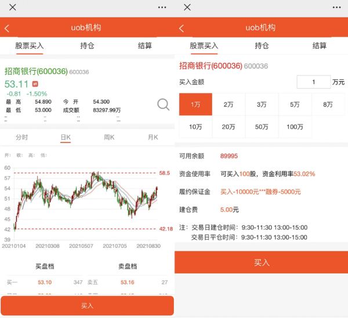Screen dimensions: 348x318
Task: Close the left panel with X
Action: point(12,7)
